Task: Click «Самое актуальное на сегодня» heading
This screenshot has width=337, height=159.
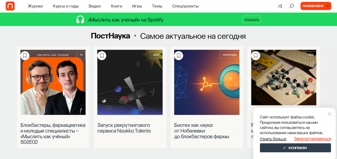Action: (x=193, y=36)
